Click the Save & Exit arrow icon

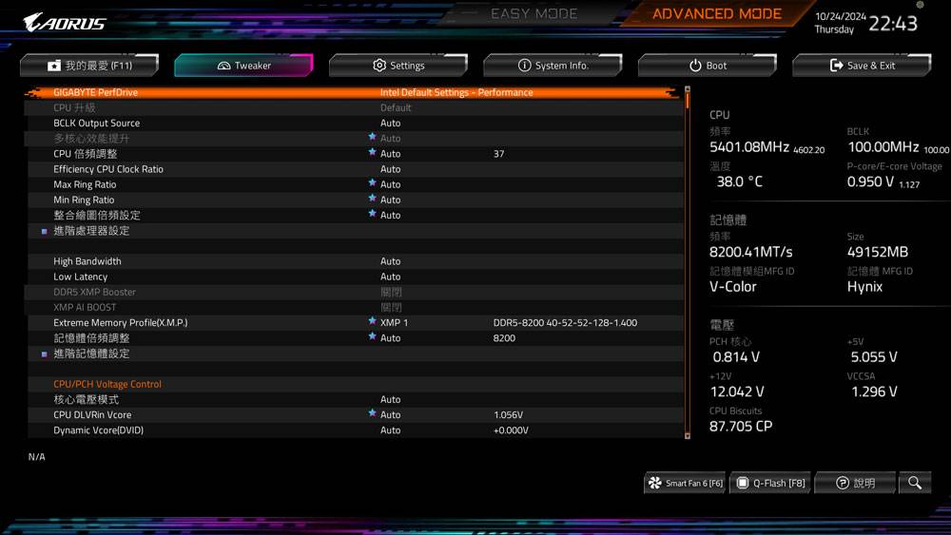click(x=836, y=65)
